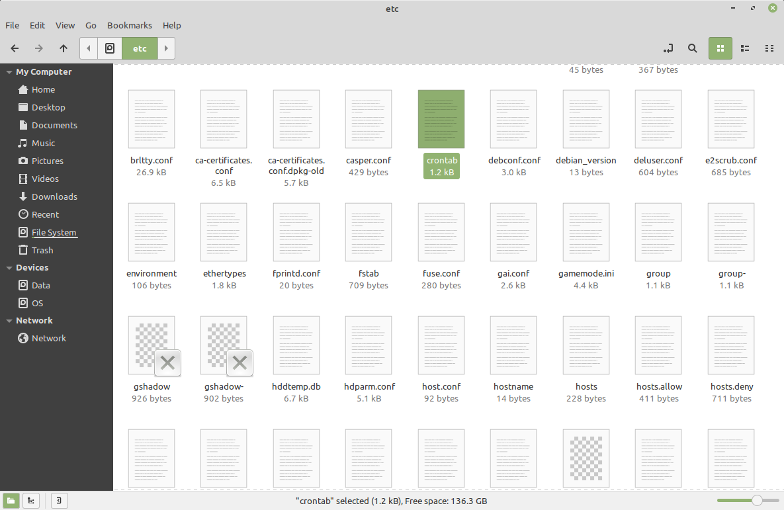
Task: Select the hdparm.conf file
Action: (369, 345)
